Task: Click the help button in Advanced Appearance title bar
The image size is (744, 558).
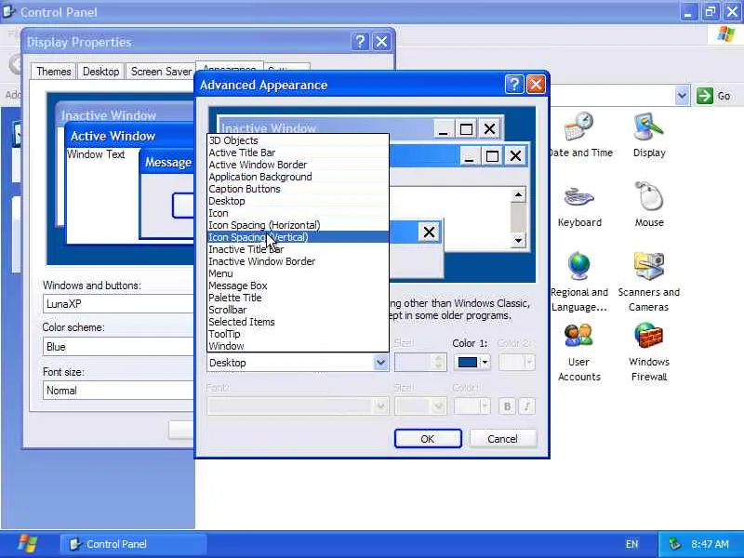Action: pos(514,85)
